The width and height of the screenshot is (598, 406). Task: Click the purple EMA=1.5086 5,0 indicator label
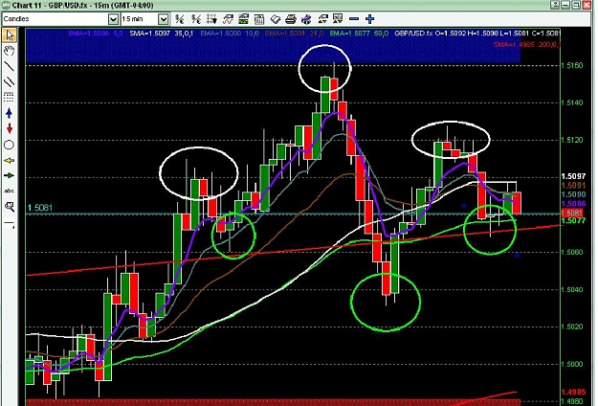click(x=96, y=34)
